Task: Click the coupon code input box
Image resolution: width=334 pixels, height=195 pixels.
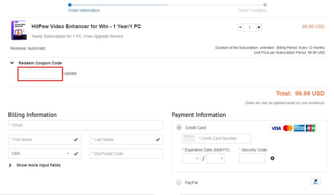Action: (40, 74)
